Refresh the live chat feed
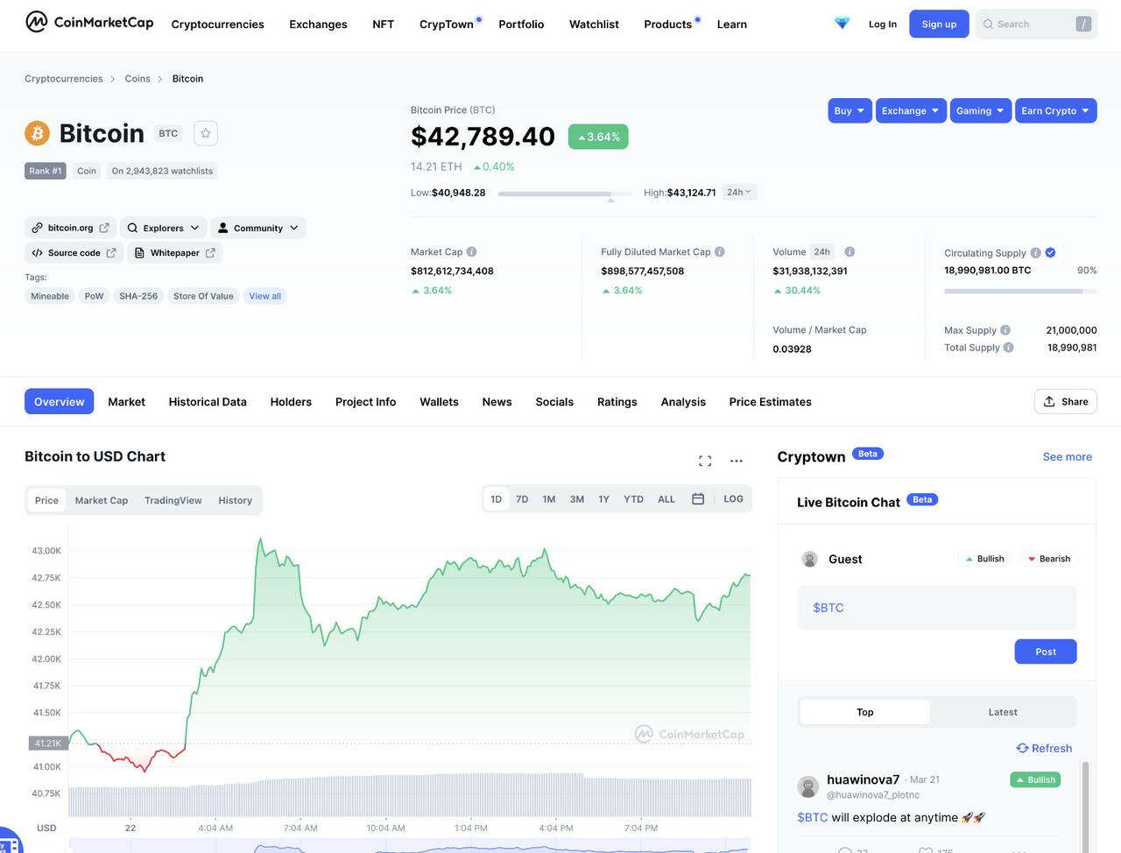The image size is (1121, 853). coord(1044,748)
